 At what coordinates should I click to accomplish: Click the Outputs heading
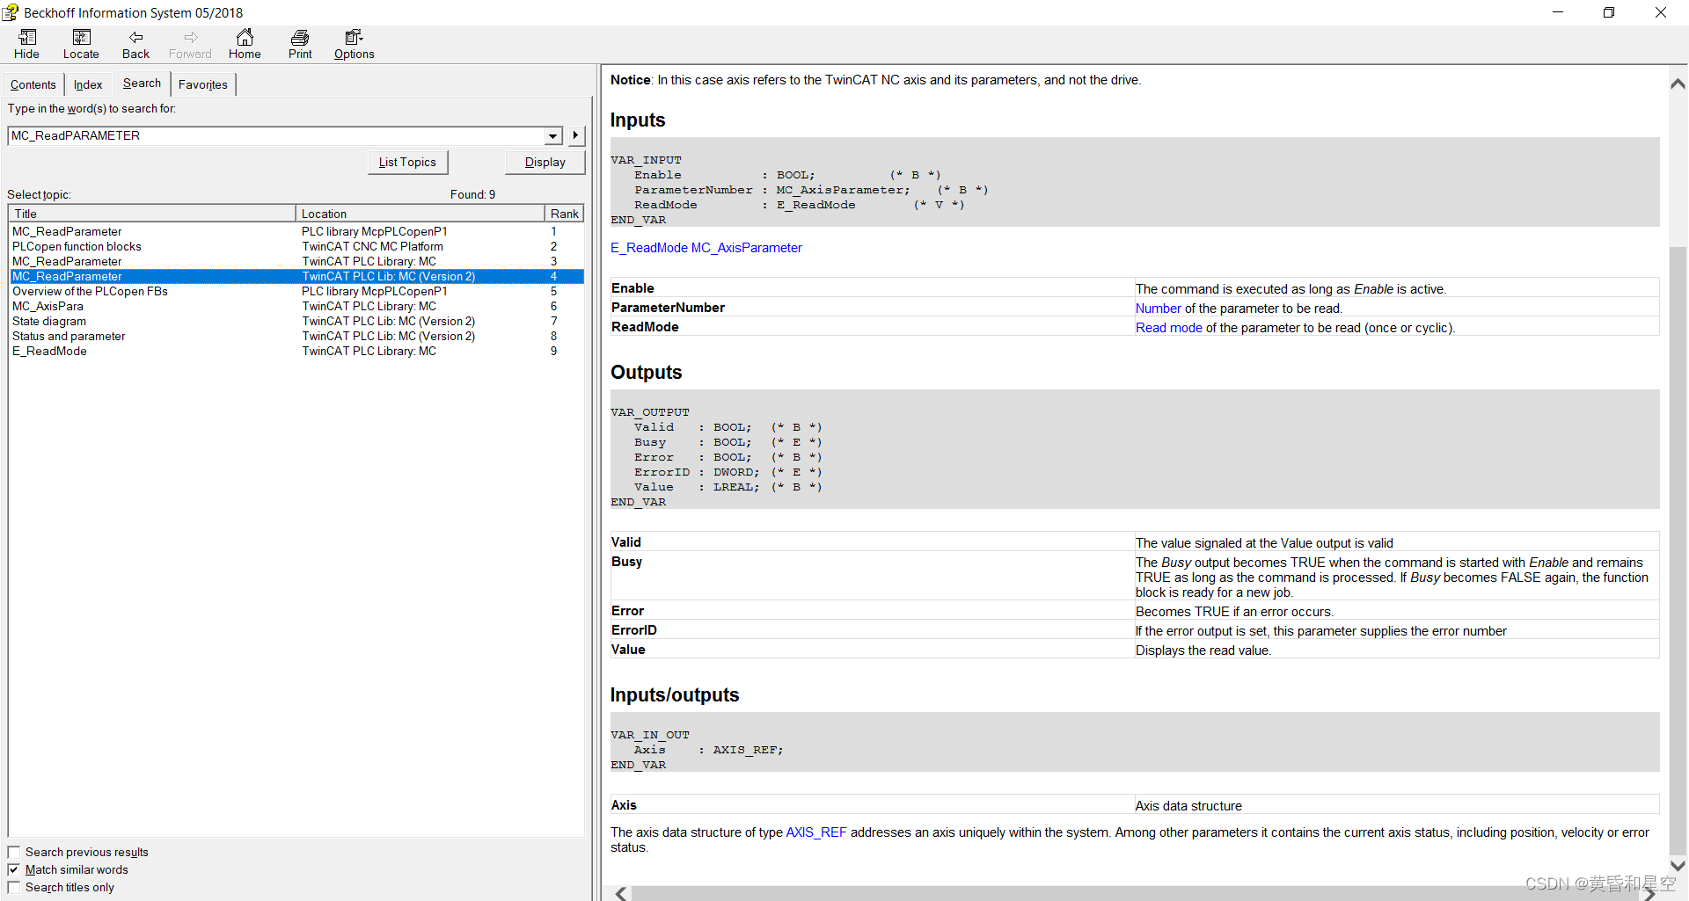647,373
